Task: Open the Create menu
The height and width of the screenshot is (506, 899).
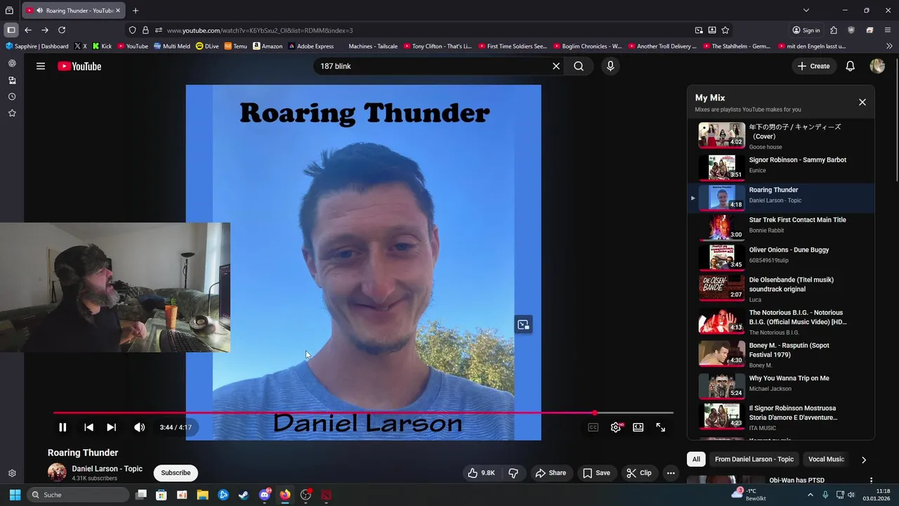Action: (814, 66)
